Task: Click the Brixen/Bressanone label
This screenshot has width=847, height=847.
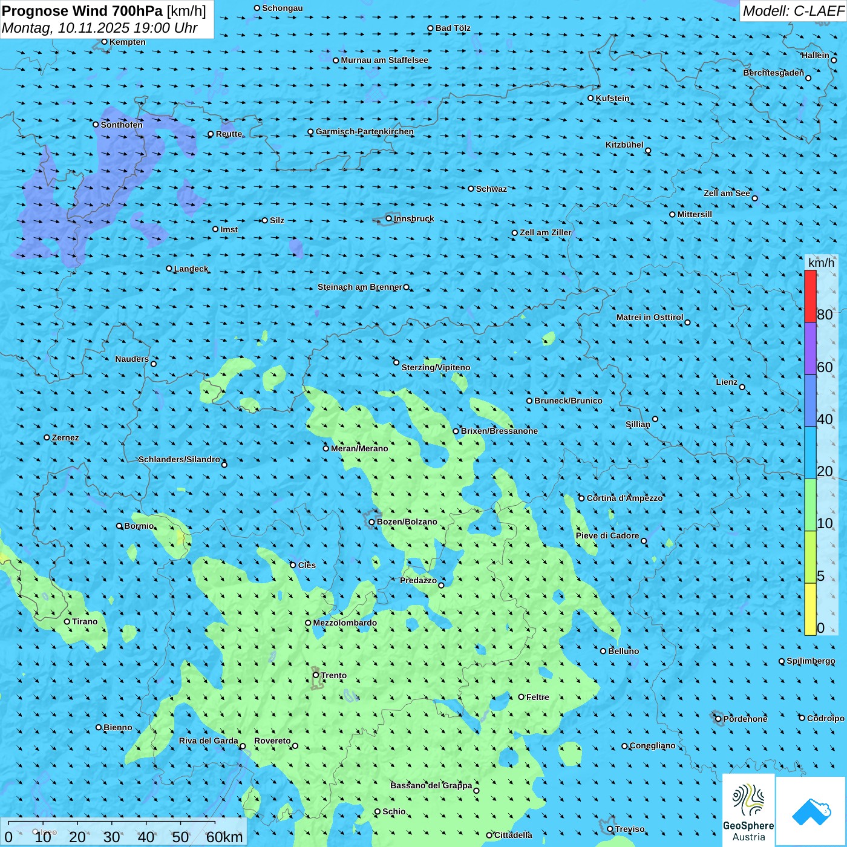Action: tap(499, 431)
